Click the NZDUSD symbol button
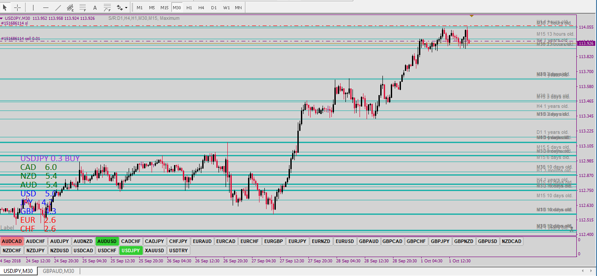 click(59, 250)
